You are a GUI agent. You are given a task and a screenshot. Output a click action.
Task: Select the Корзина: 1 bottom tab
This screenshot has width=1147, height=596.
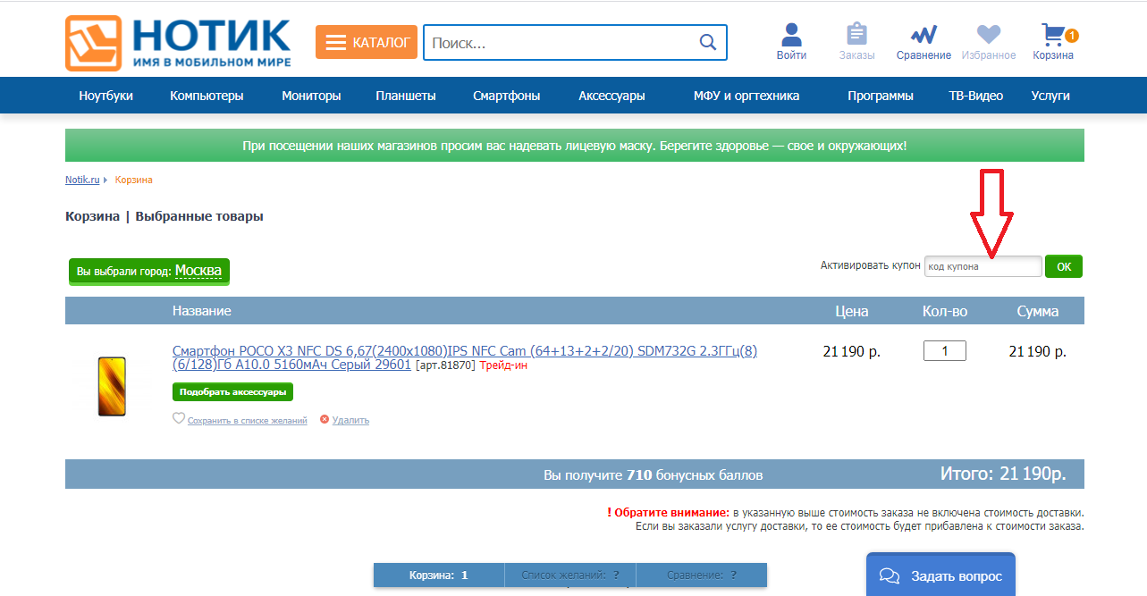click(439, 575)
